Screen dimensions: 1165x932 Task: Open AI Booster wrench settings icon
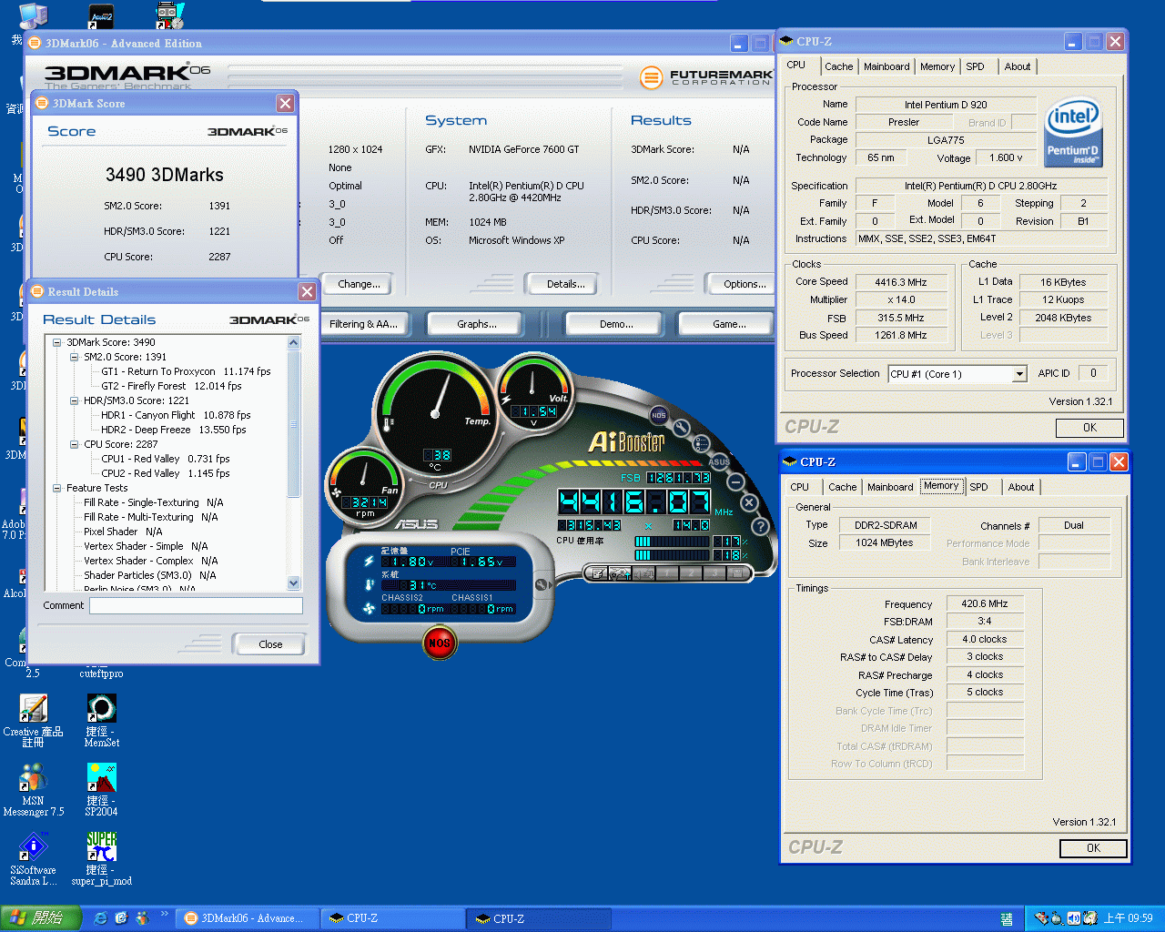click(x=683, y=427)
